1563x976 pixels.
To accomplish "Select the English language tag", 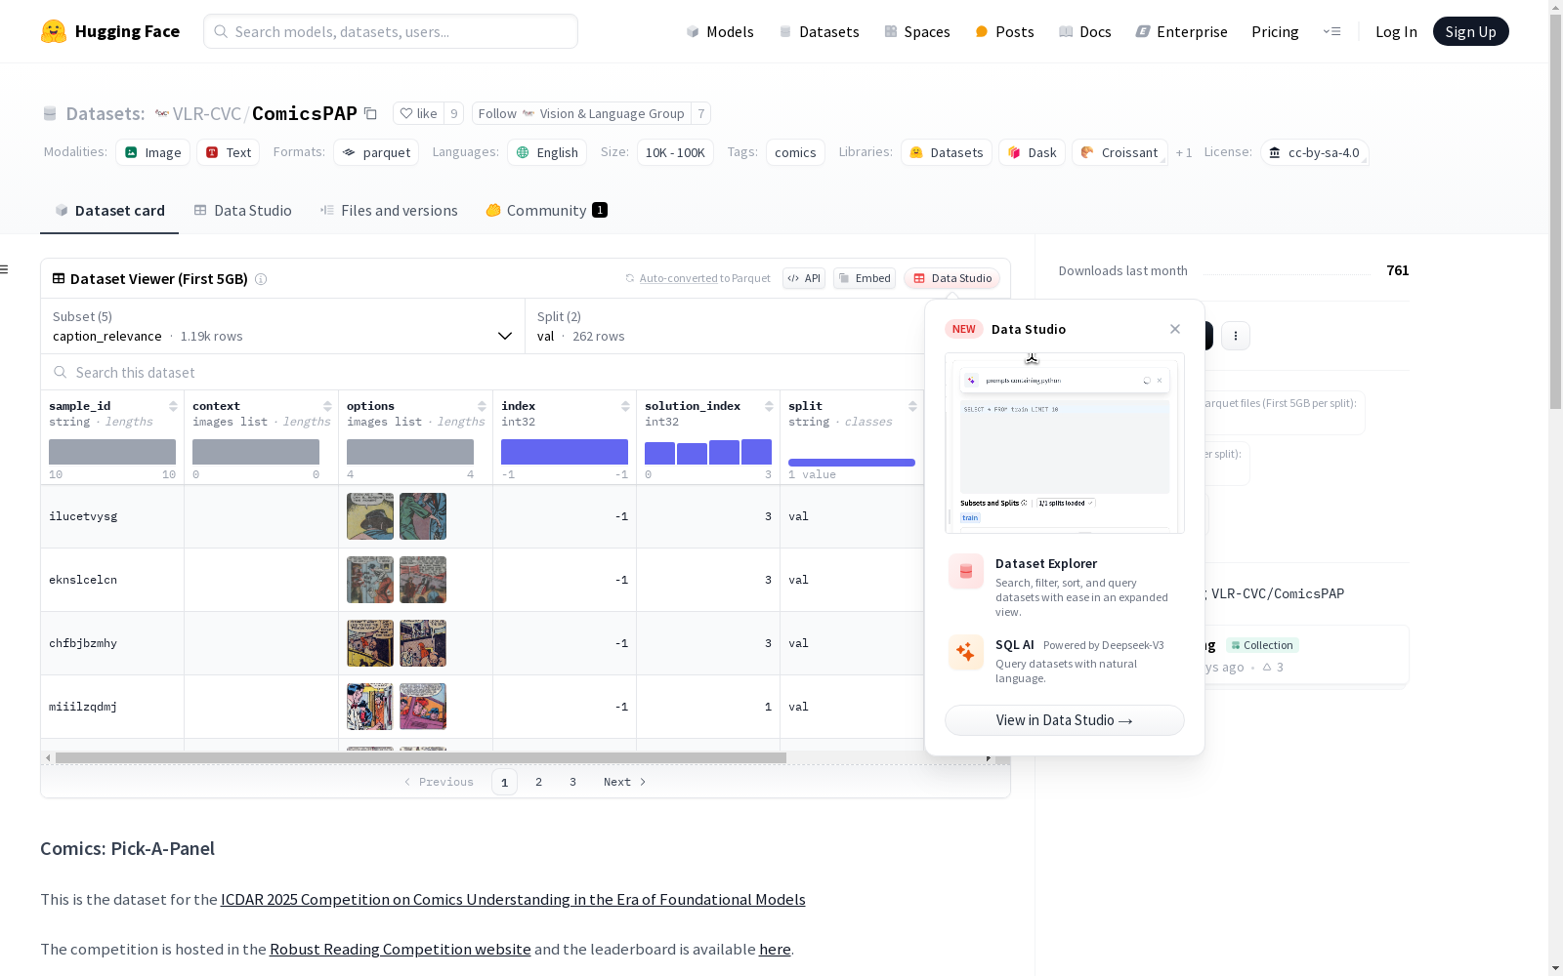I will coord(547,152).
